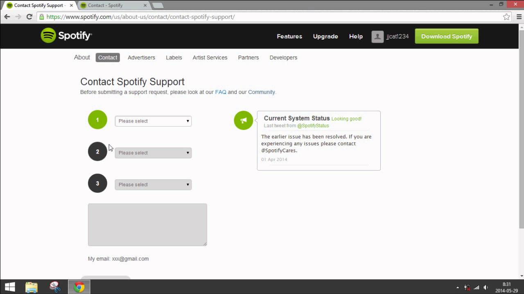Screen dimensions: 524x294
Task: Select the Contact nav item
Action: pyautogui.click(x=108, y=58)
